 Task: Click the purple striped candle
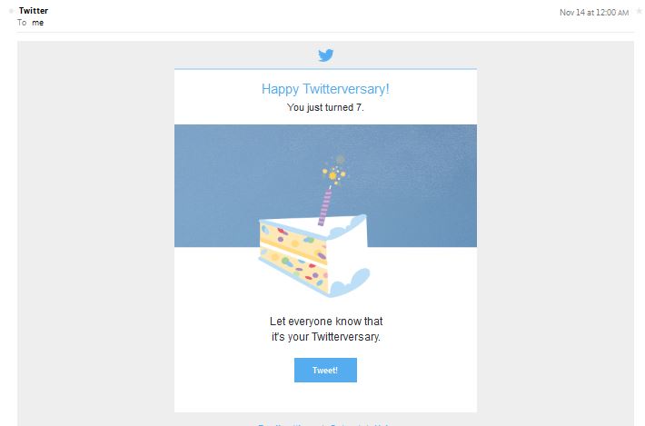click(x=325, y=205)
